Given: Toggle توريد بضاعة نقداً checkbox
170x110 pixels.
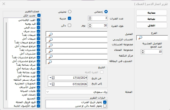Looking at the screenshot, I should tap(38, 72).
